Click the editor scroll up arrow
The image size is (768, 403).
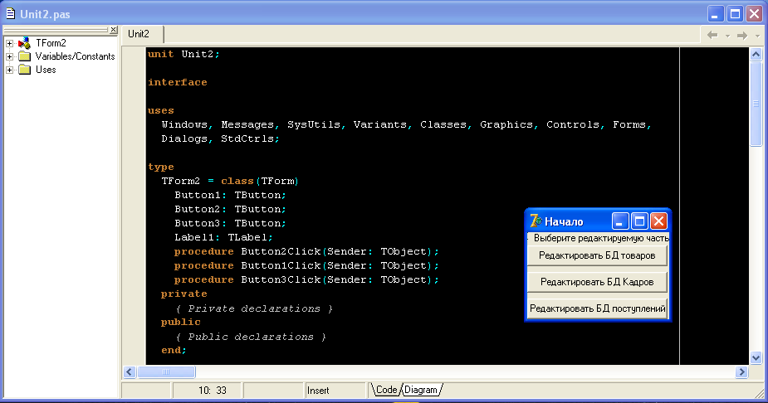point(756,54)
